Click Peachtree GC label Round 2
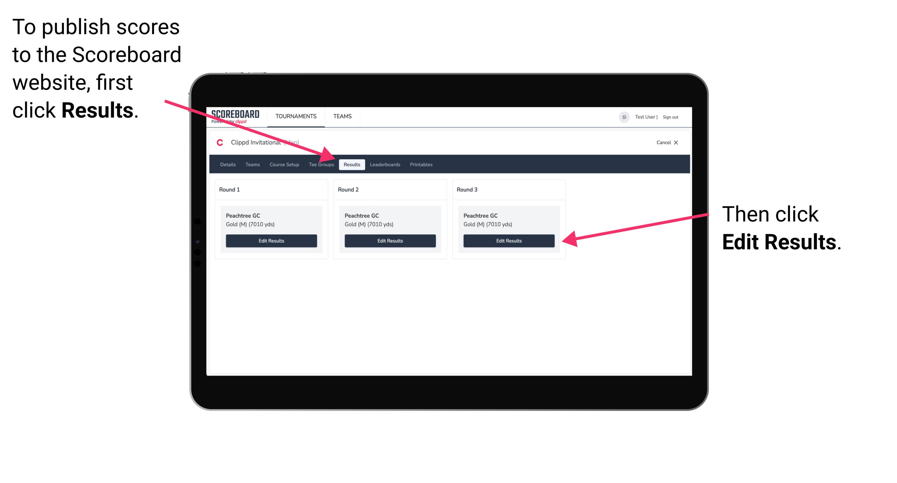The height and width of the screenshot is (483, 897). [x=362, y=215]
